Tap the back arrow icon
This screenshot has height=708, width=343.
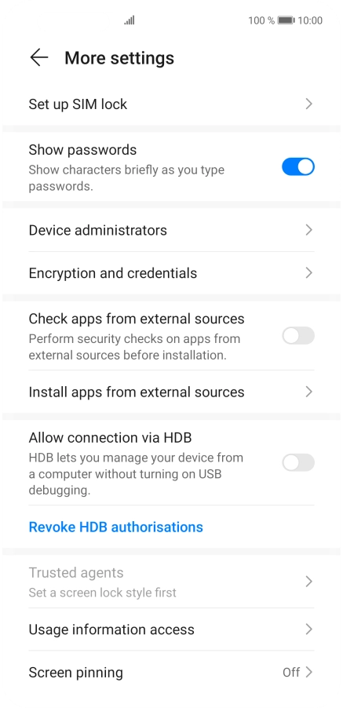click(x=38, y=58)
